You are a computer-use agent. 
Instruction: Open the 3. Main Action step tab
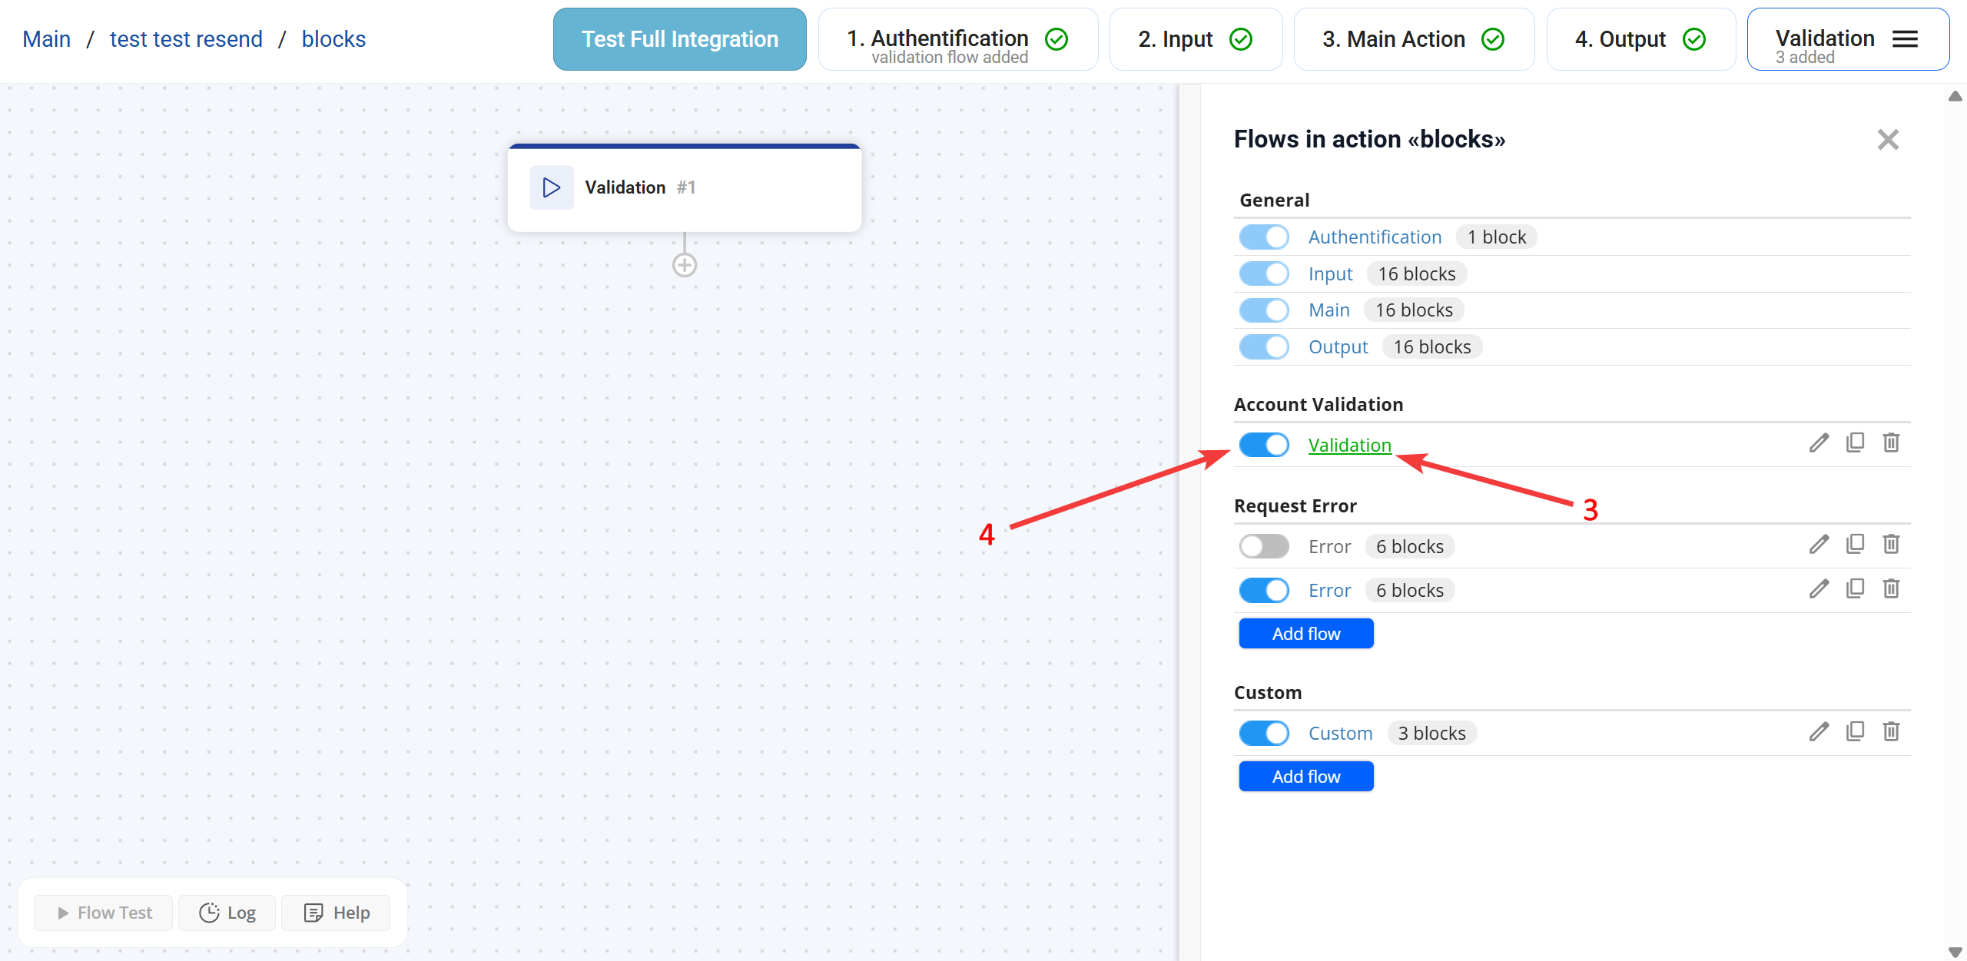[1413, 39]
